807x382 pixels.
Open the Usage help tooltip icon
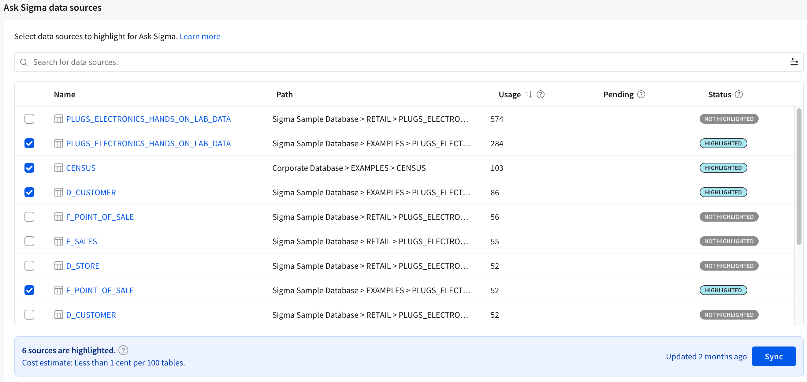(x=541, y=94)
